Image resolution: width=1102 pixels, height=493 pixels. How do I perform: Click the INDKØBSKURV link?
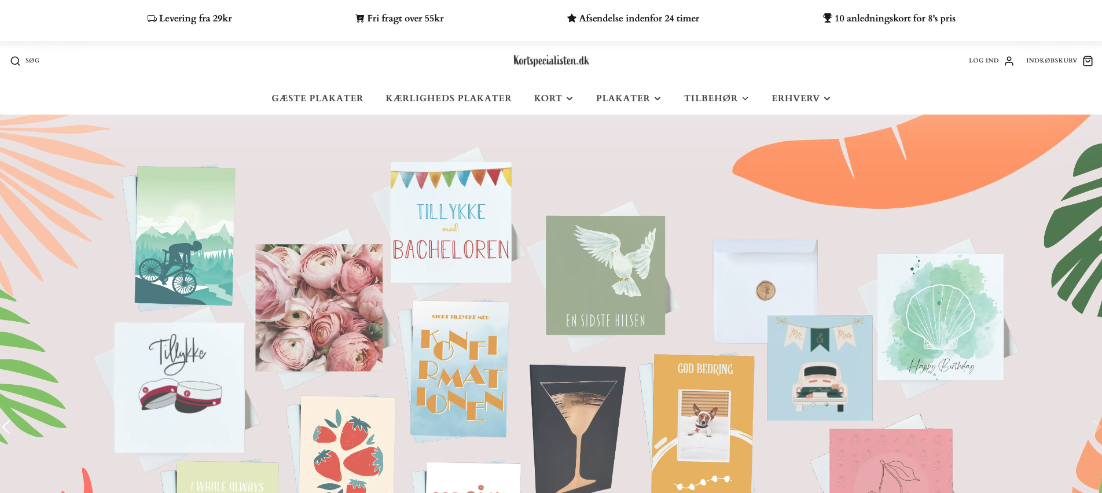click(1052, 61)
